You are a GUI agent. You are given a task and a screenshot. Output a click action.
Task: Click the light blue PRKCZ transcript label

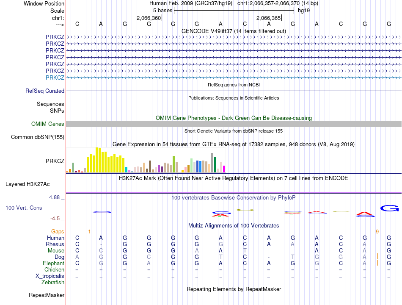[x=55, y=78]
